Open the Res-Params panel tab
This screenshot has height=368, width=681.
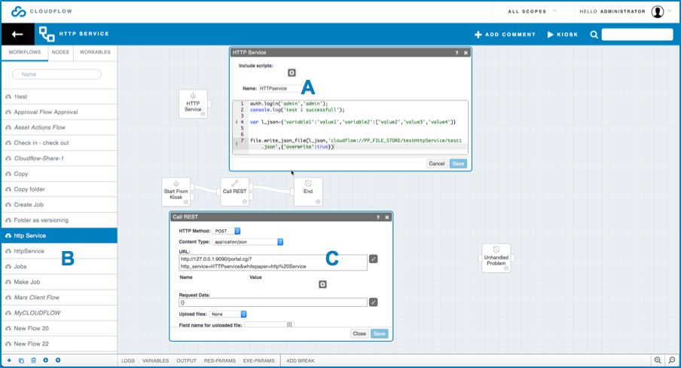pyautogui.click(x=220, y=360)
